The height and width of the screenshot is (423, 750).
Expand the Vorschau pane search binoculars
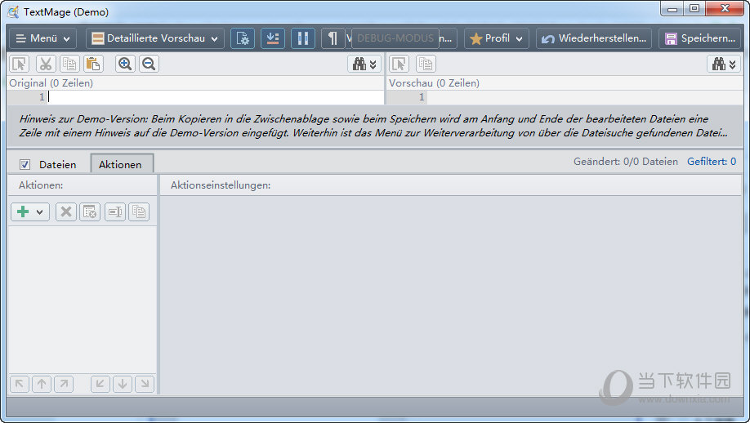tap(724, 64)
